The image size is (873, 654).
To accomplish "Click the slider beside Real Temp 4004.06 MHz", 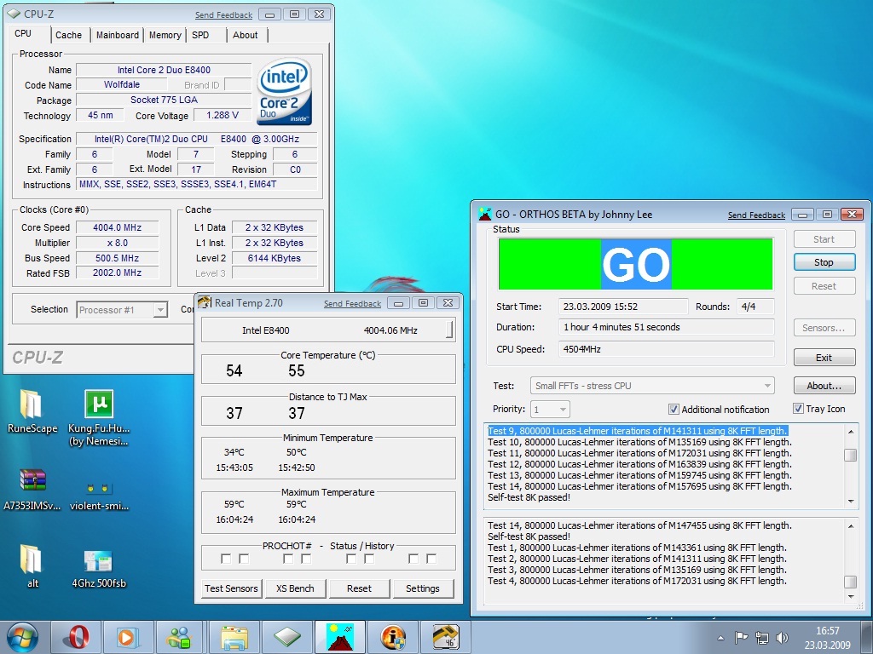I will click(449, 330).
